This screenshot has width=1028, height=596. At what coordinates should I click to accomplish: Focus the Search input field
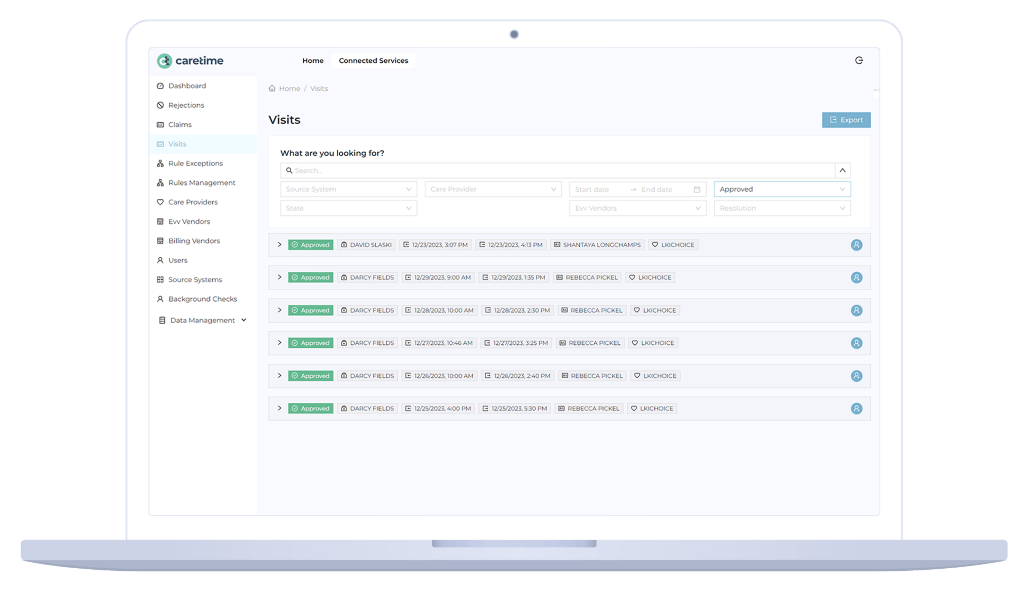557,171
